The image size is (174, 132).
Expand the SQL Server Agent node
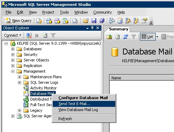pos(13,116)
